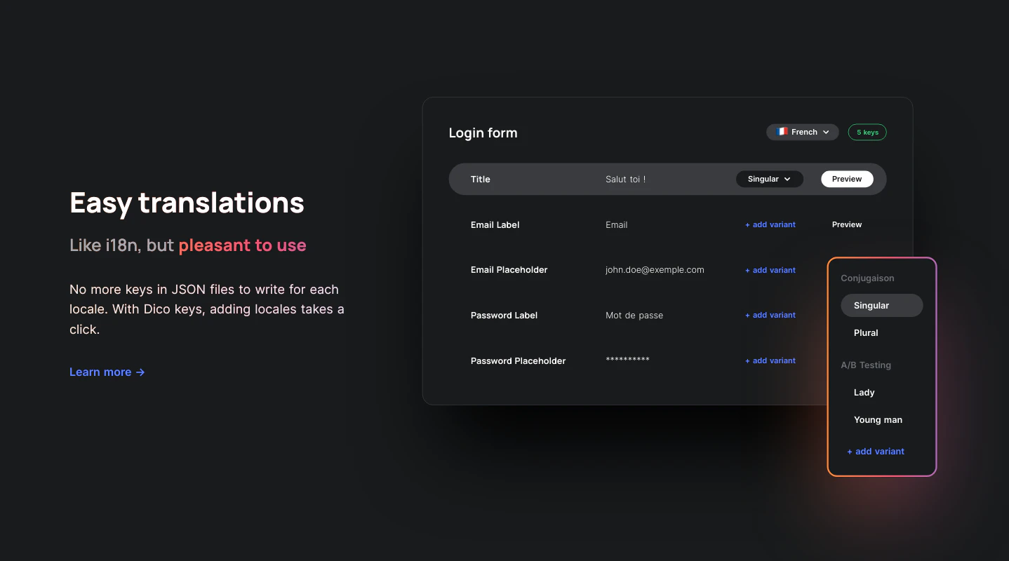
Task: Click the chevron next to French
Action: [x=826, y=133]
